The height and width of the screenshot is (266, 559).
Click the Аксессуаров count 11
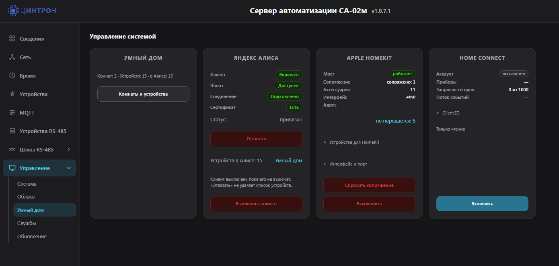pos(413,90)
